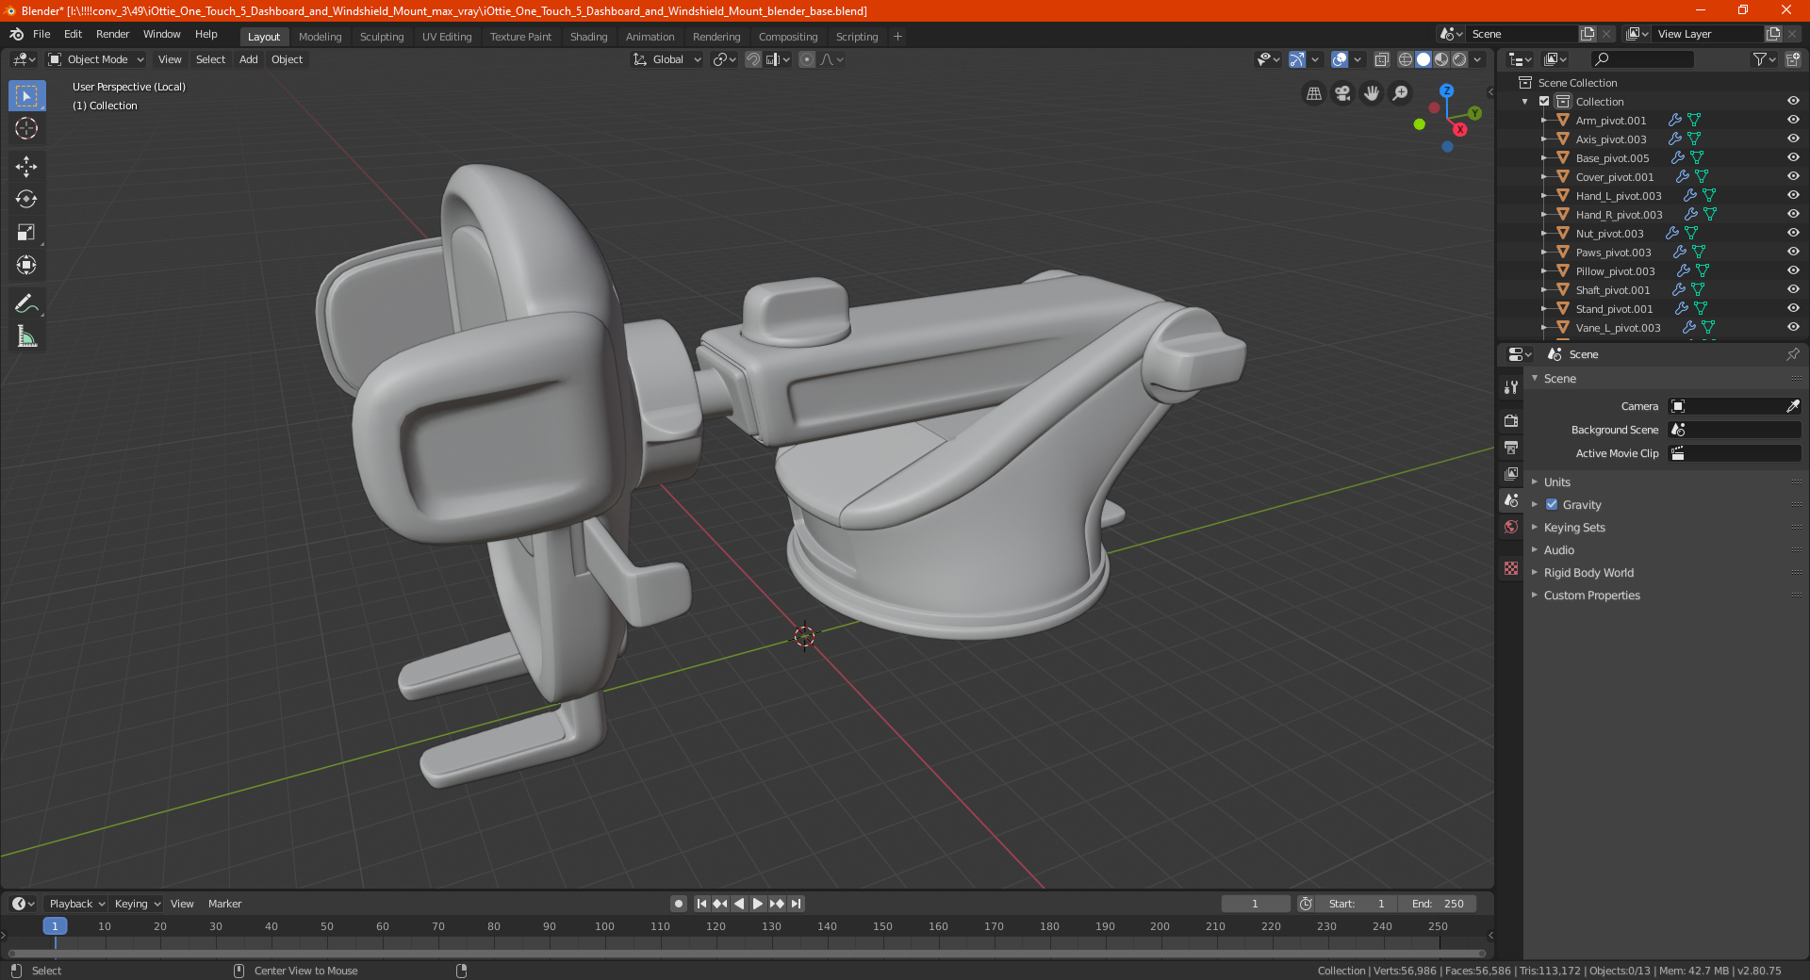Open the Render menu
This screenshot has height=980, width=1810.
(112, 34)
